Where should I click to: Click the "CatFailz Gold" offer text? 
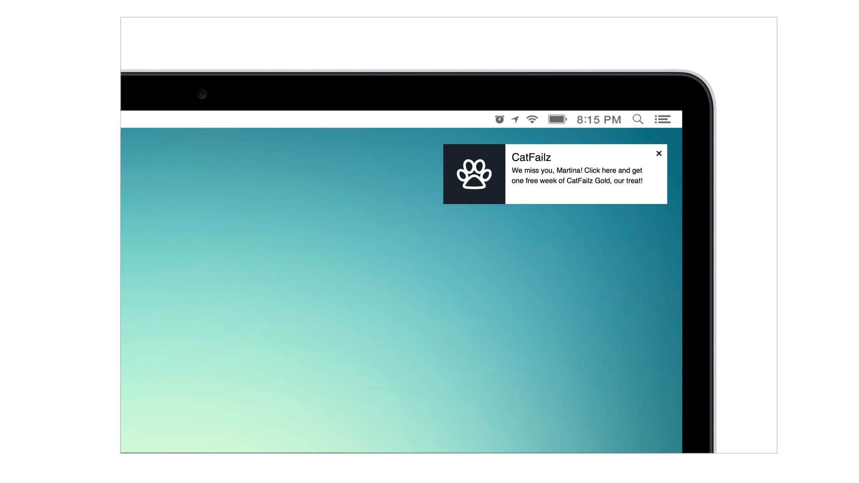coord(588,181)
